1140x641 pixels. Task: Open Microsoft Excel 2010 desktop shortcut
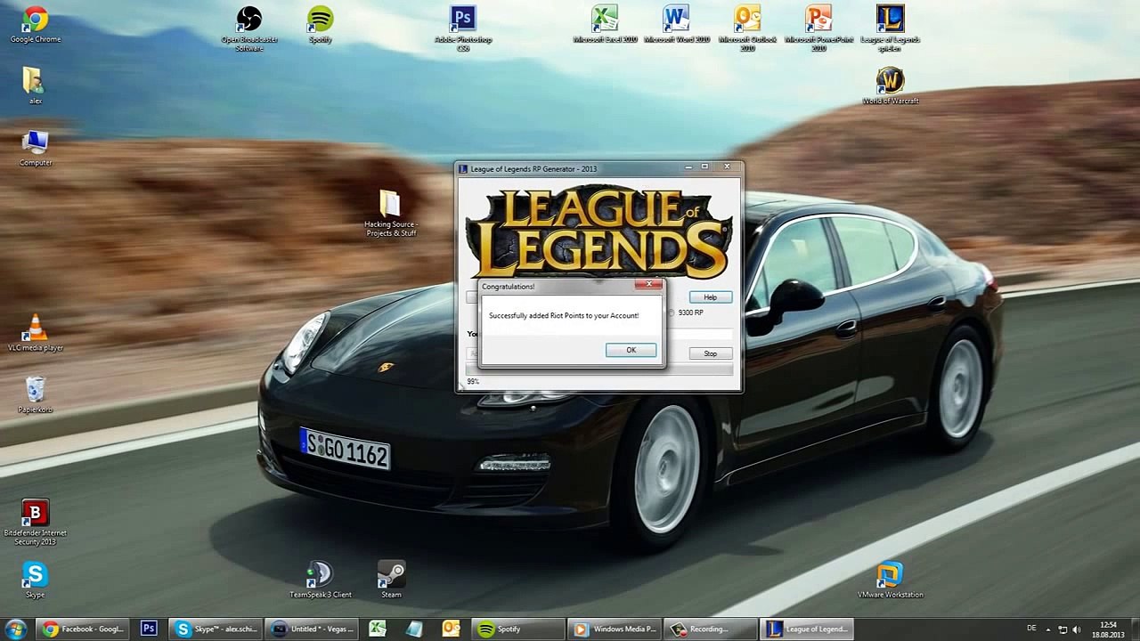click(605, 25)
